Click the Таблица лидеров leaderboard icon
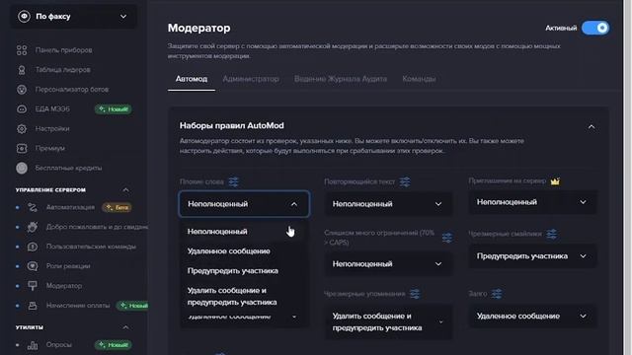This screenshot has width=632, height=355. (x=22, y=70)
